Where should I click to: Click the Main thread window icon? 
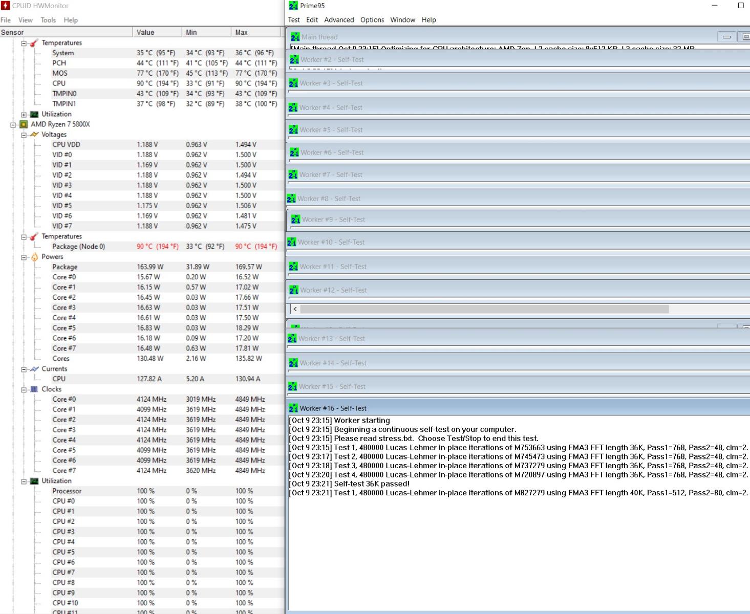tap(295, 37)
